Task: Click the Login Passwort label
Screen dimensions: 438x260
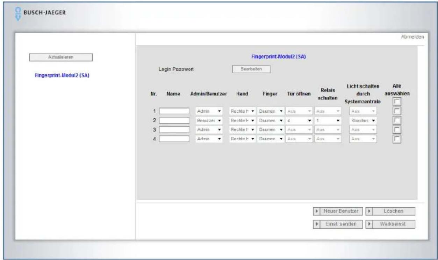Action: 176,69
